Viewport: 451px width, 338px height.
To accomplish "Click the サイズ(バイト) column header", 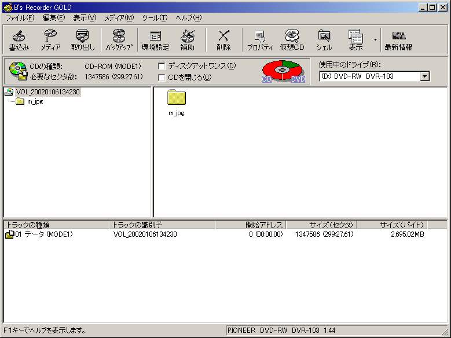I will [392, 225].
